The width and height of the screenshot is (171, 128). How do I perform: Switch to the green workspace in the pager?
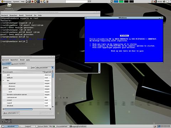(121, 1)
